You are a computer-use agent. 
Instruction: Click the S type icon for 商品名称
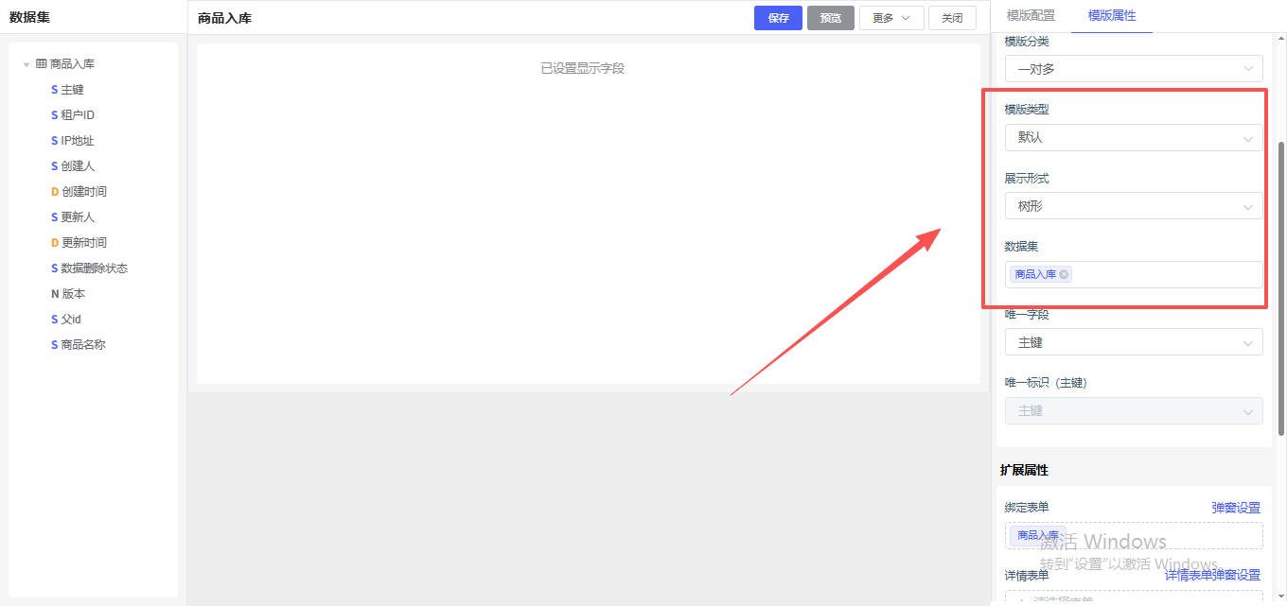(55, 345)
